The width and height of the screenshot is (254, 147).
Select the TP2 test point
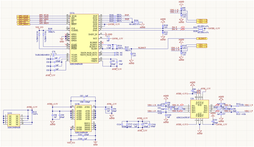coord(115,55)
